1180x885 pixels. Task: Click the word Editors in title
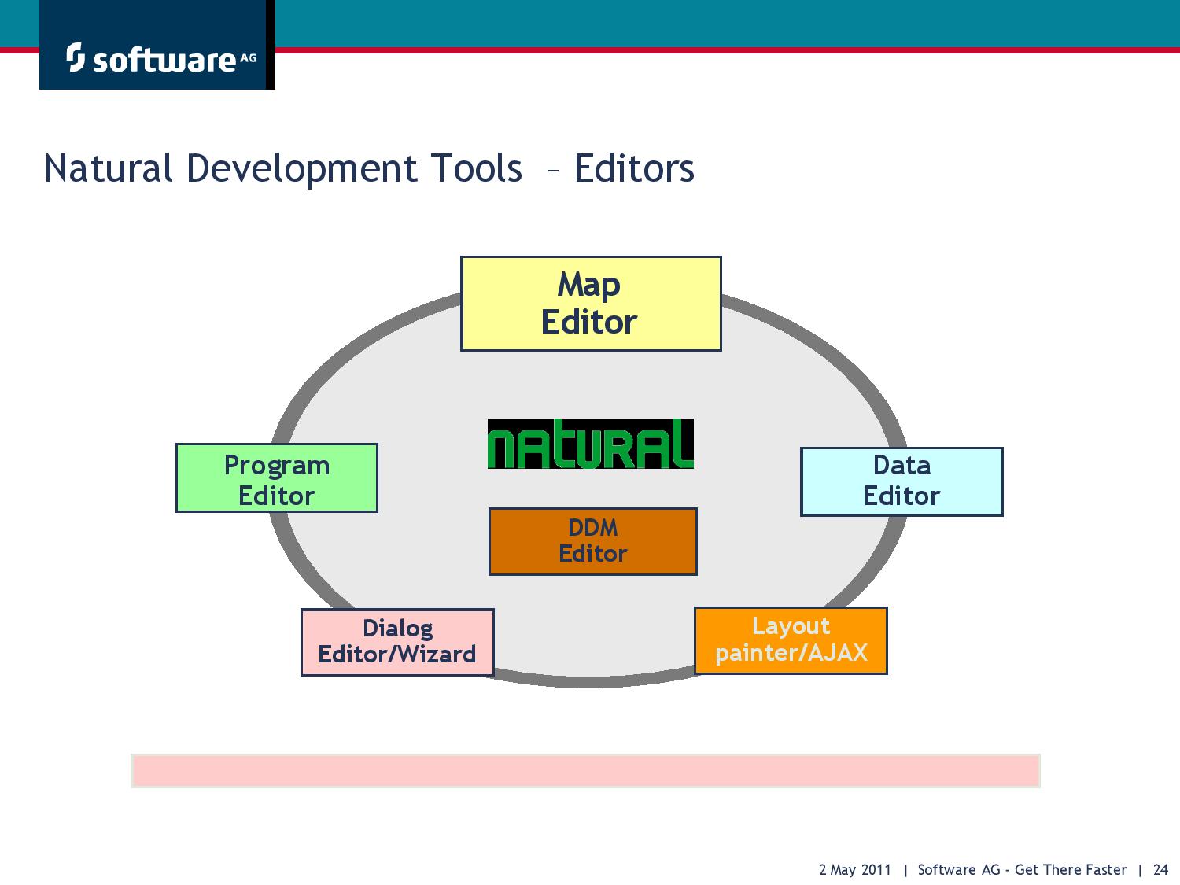point(634,168)
